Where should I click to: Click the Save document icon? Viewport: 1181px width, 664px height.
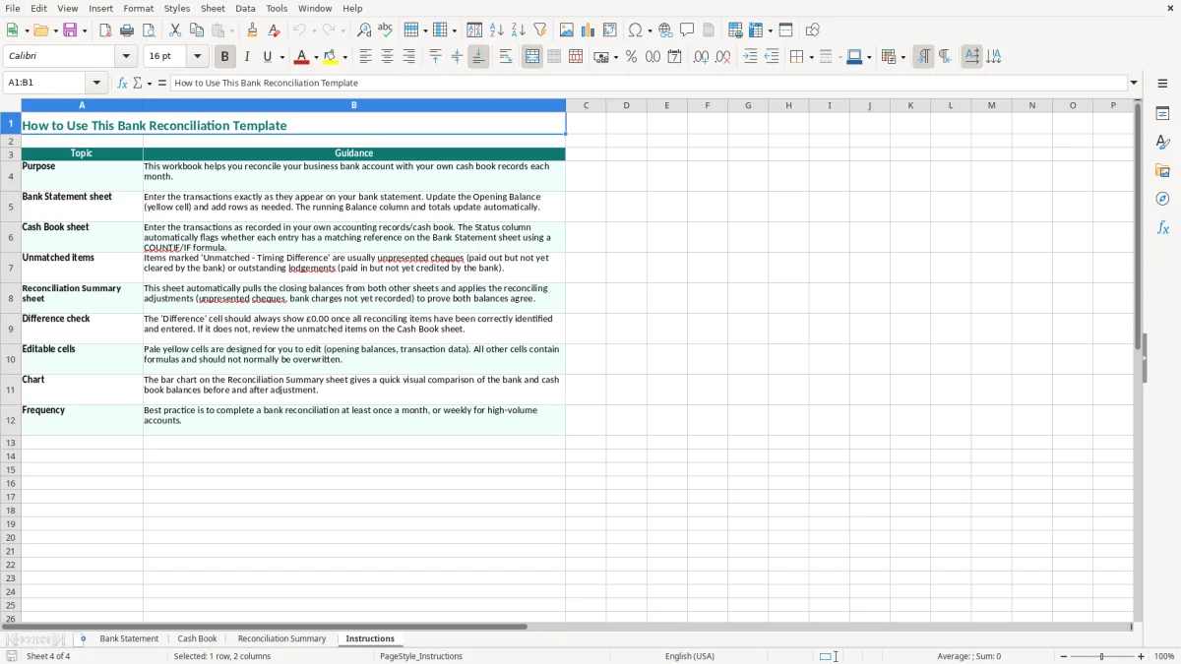coord(70,30)
